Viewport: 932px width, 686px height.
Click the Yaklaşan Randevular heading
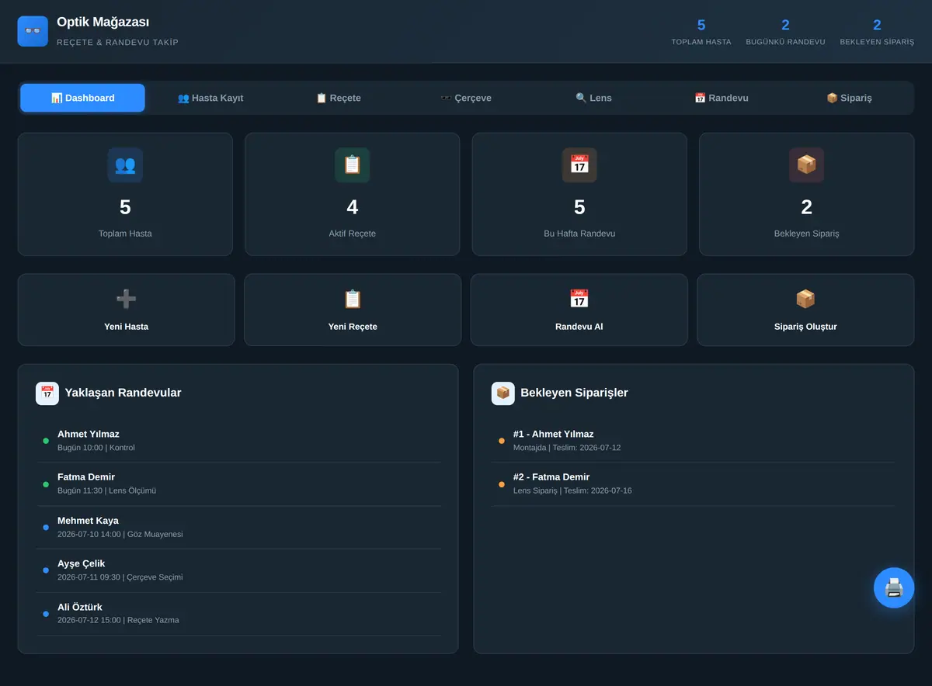(x=123, y=393)
